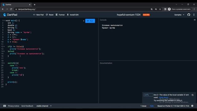
Task: Open the keyboard shortcuts icon
Action: 5,106
